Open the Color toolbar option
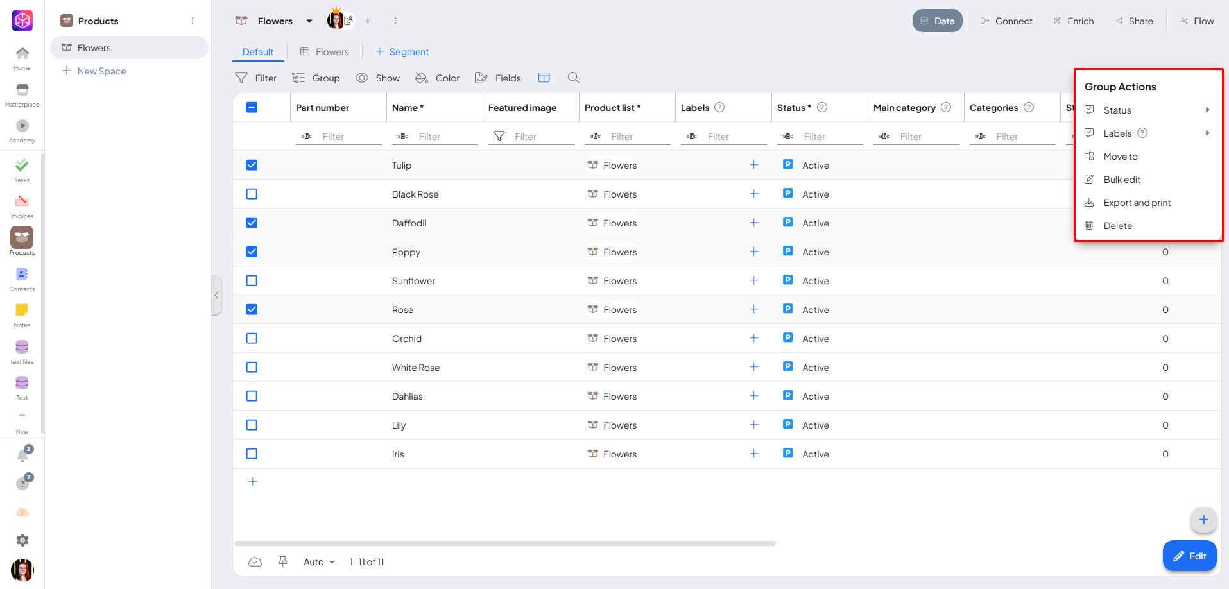 438,78
